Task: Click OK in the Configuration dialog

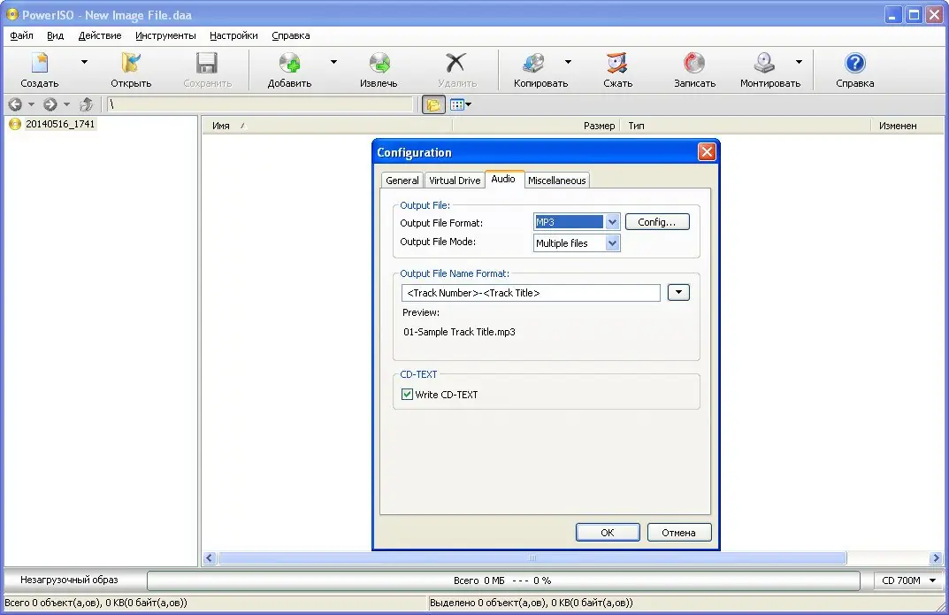Action: point(608,533)
